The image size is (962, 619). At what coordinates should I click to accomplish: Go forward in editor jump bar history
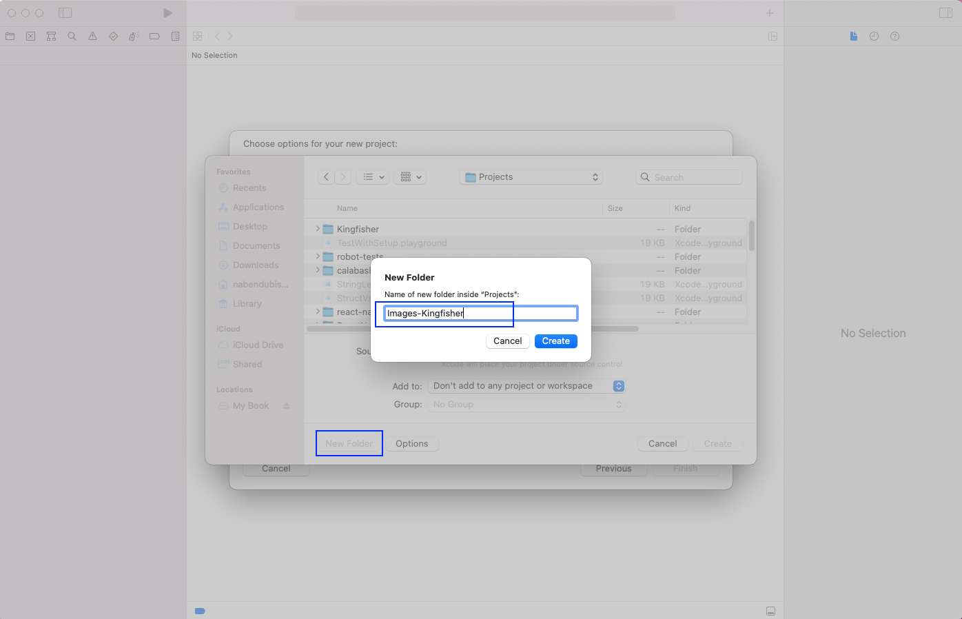(230, 37)
